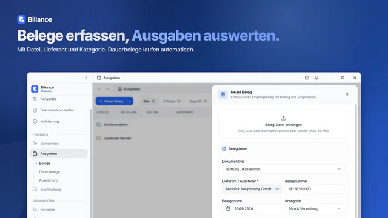
Task: Click the Dokumente erstellen file icon
Action: tap(35, 110)
